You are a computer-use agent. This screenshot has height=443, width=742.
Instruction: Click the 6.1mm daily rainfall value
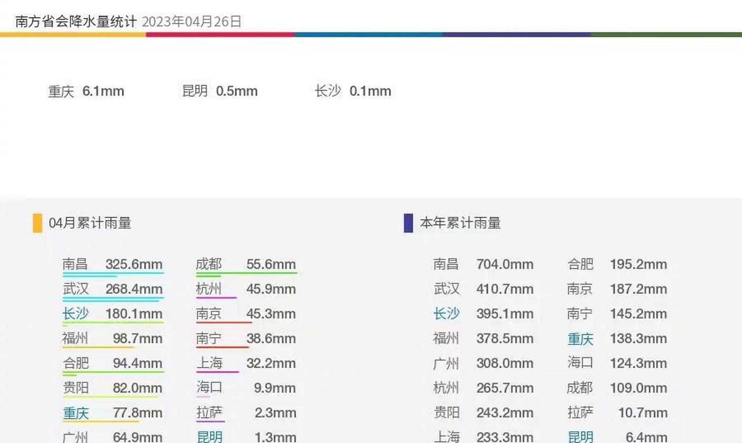tap(103, 91)
